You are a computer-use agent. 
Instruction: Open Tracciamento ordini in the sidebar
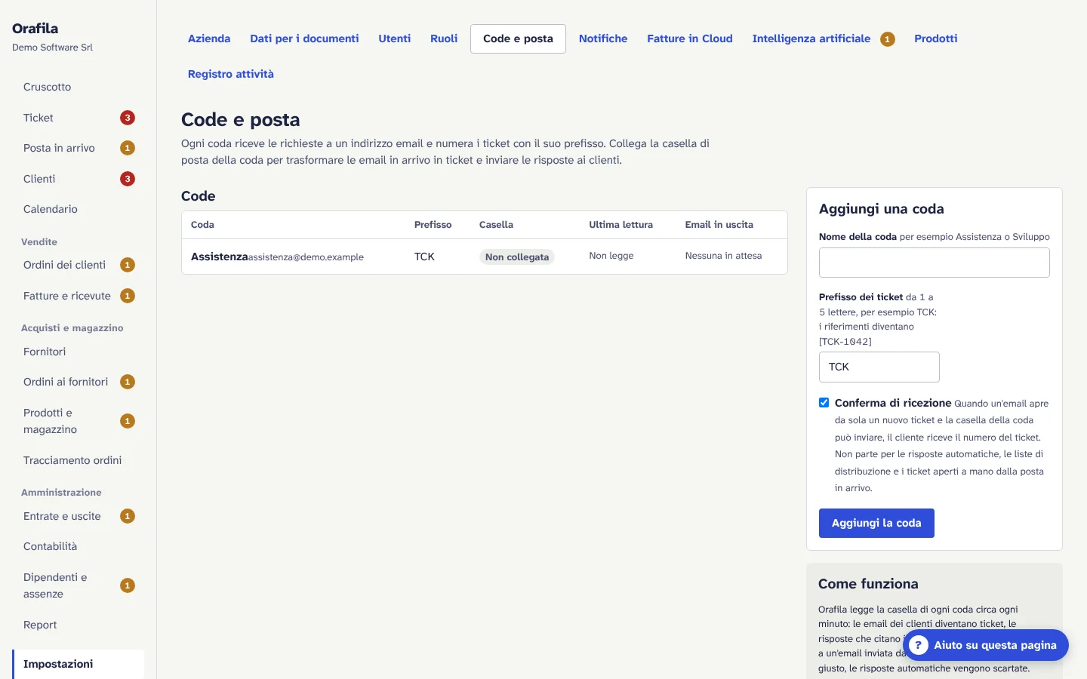[x=72, y=460]
